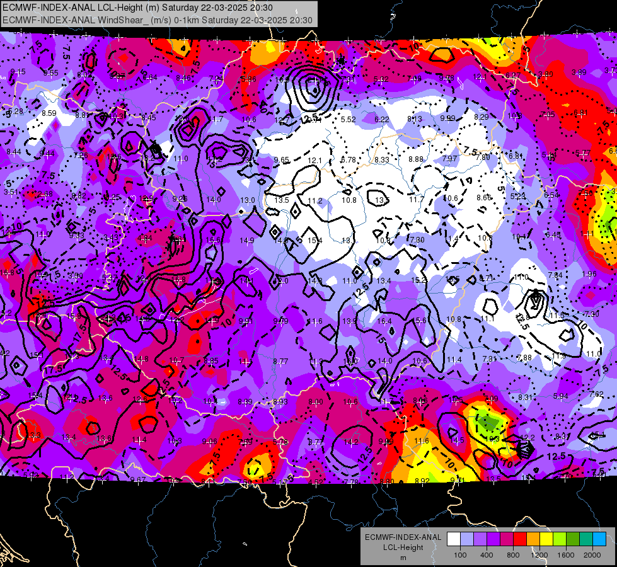Click the 7.97 wind shear value
Image resolution: width=617 pixels, height=567 pixels.
450,158
